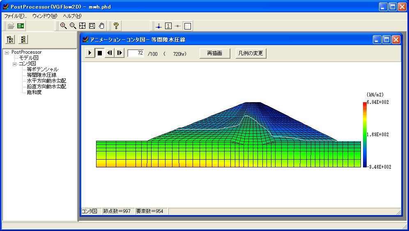
Task: Click the -3.46E+002 legend minimum value
Action: coord(379,167)
